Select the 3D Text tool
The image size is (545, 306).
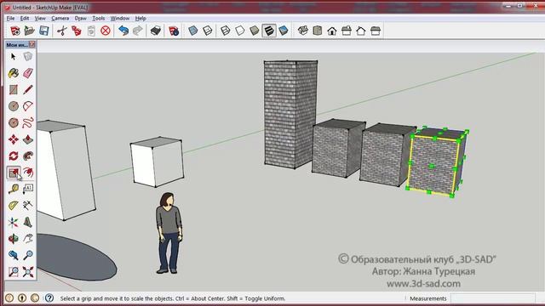28,222
